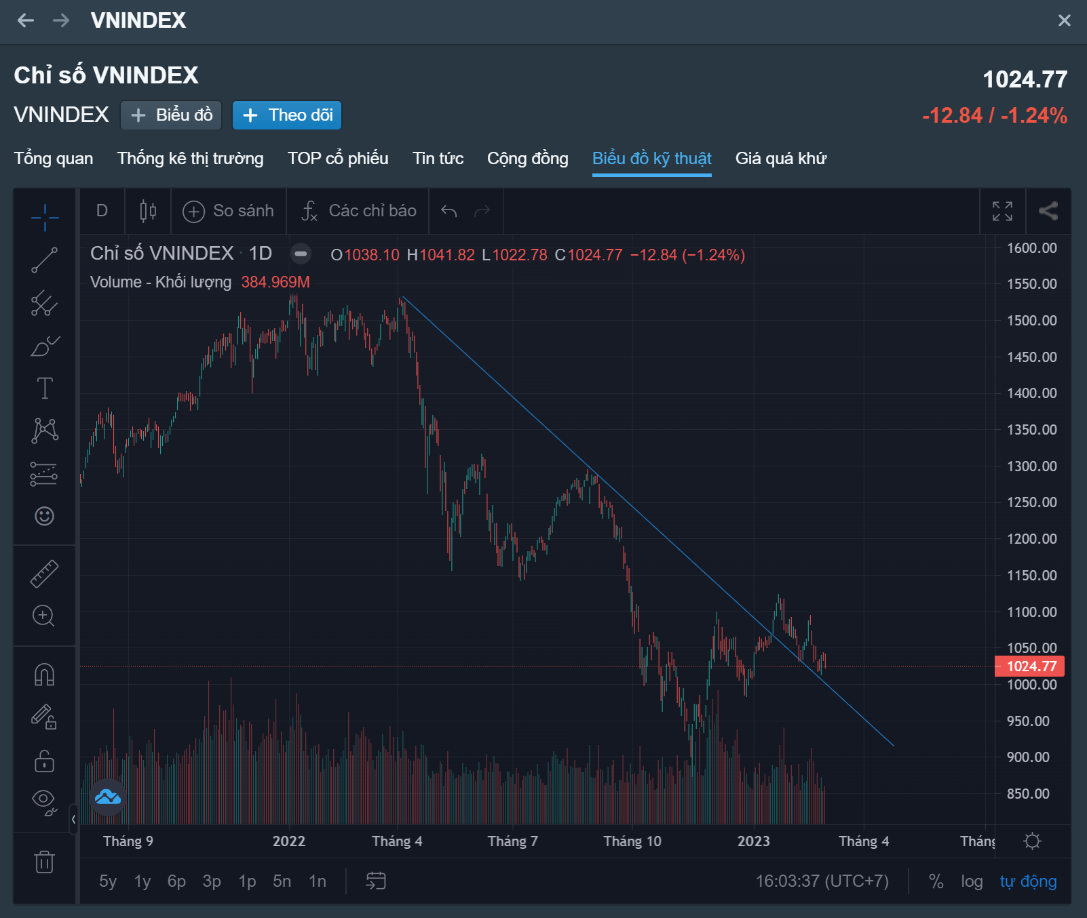Select the text annotation tool
Screen dimensions: 1087x918
[45, 388]
